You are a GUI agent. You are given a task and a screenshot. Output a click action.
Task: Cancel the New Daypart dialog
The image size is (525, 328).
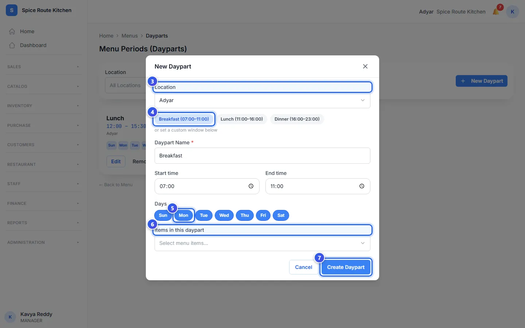303,267
